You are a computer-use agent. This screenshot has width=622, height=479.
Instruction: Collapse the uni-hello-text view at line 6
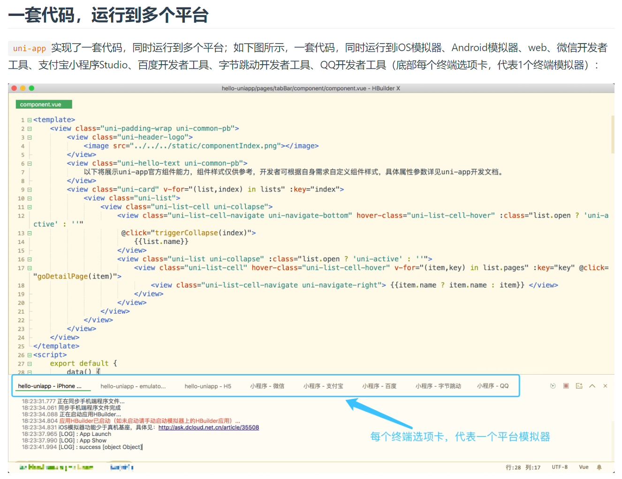click(x=30, y=164)
